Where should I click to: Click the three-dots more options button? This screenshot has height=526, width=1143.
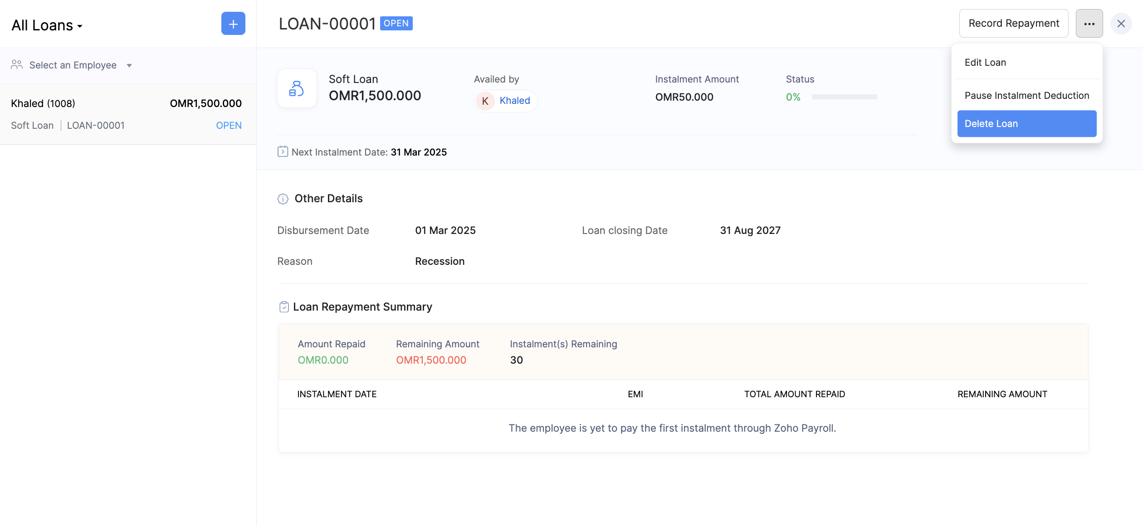coord(1089,24)
